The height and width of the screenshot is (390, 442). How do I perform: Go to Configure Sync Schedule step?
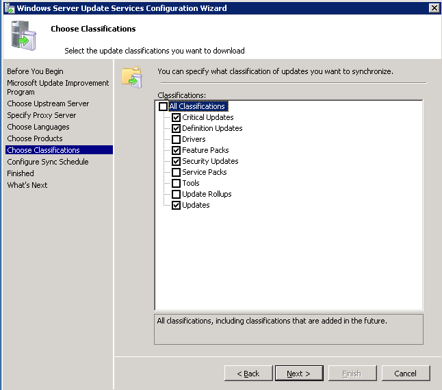[48, 162]
